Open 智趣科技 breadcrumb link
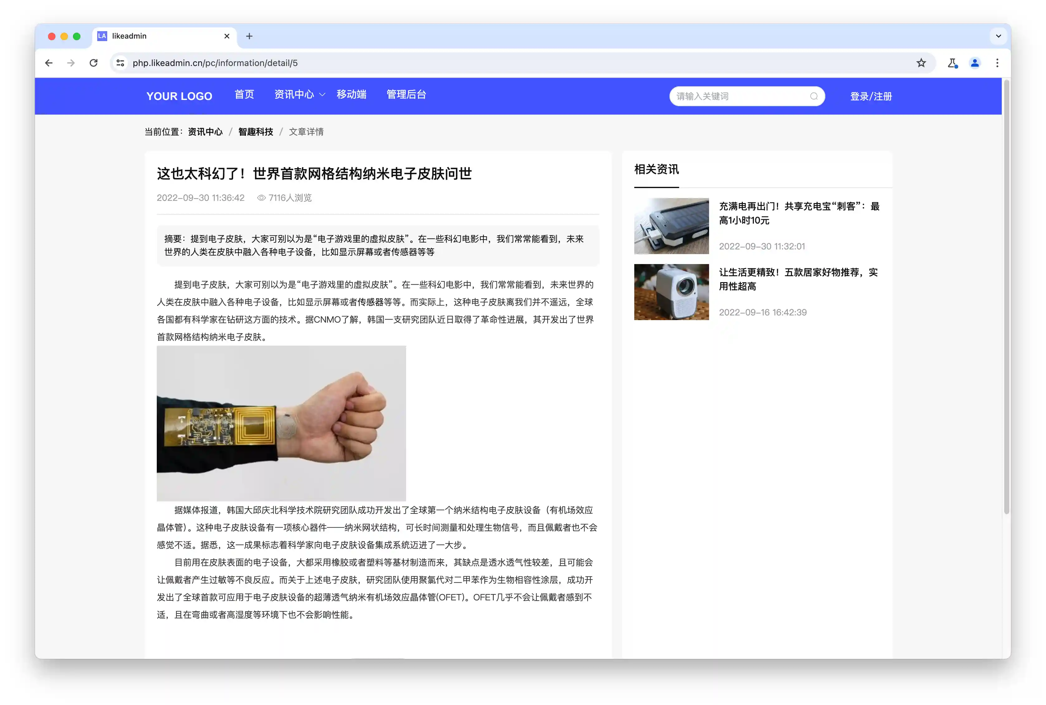1046x705 pixels. (x=256, y=132)
